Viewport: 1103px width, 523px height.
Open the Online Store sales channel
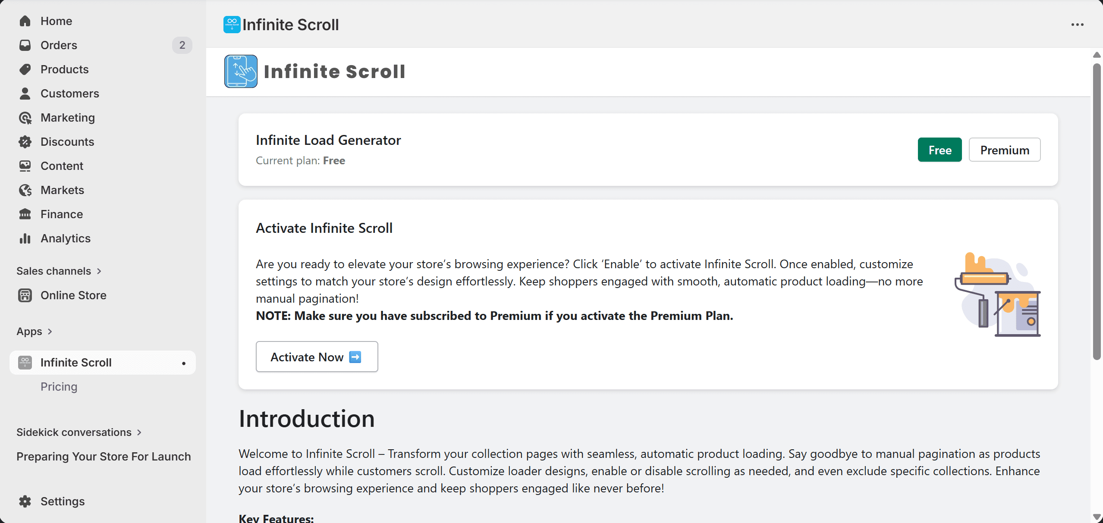(x=73, y=295)
